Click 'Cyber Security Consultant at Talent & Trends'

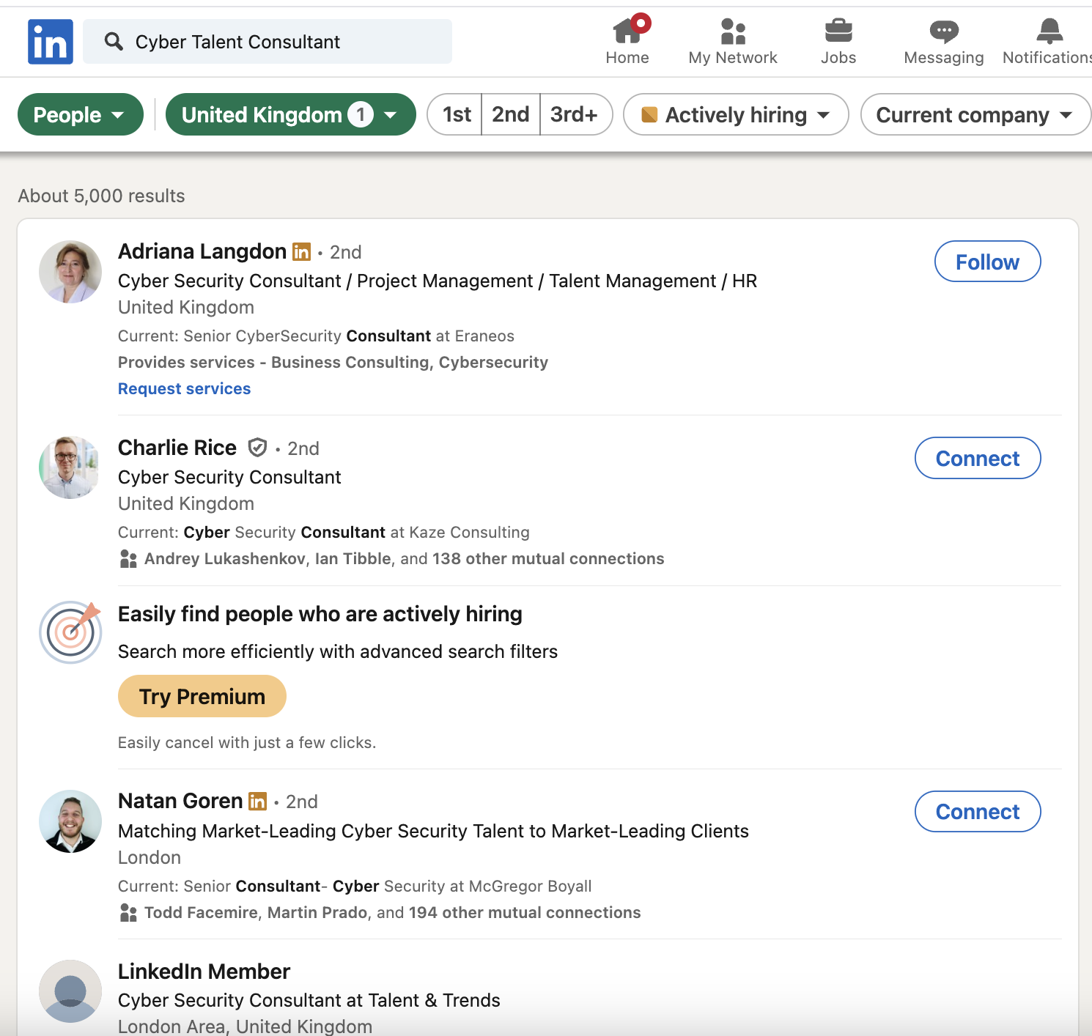[x=309, y=1001]
